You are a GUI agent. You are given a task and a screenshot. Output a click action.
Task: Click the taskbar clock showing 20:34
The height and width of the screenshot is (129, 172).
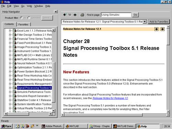[167, 126]
